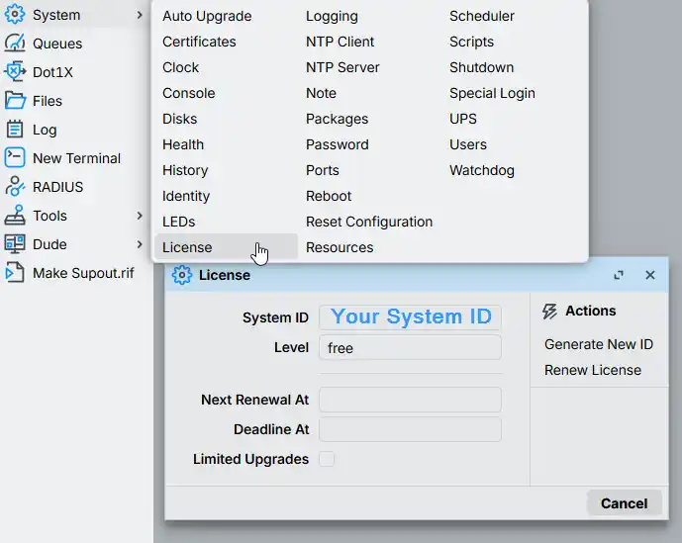Open Logging menu entry

tap(332, 16)
